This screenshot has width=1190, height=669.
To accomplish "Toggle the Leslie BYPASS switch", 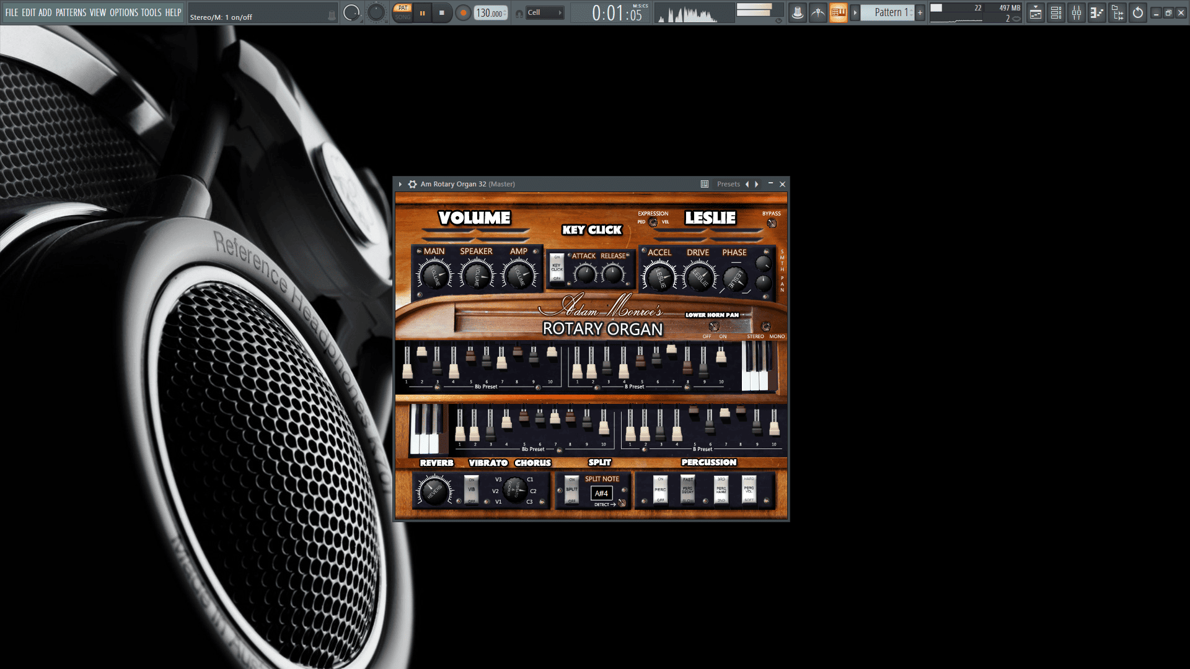I will [772, 223].
